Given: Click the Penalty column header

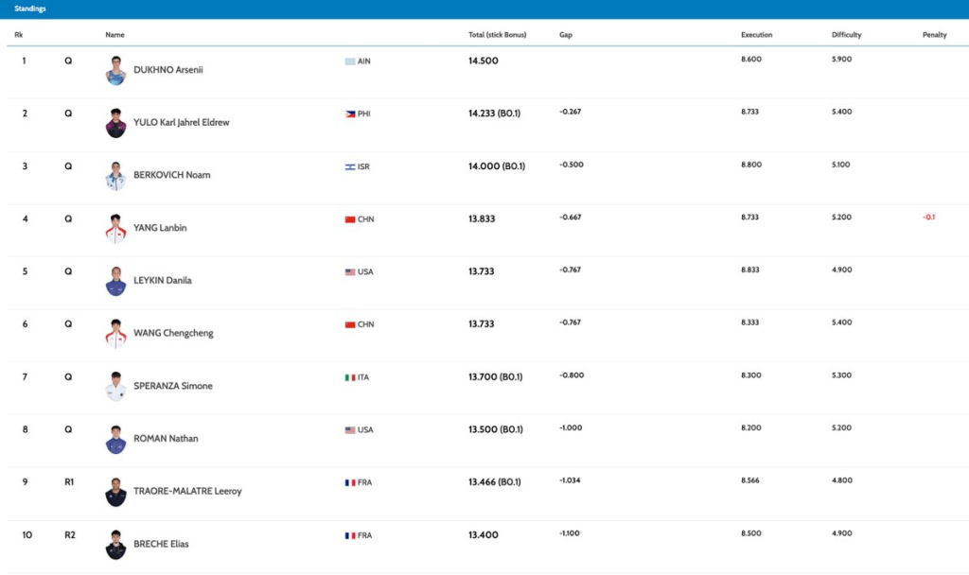Looking at the screenshot, I should [x=934, y=35].
